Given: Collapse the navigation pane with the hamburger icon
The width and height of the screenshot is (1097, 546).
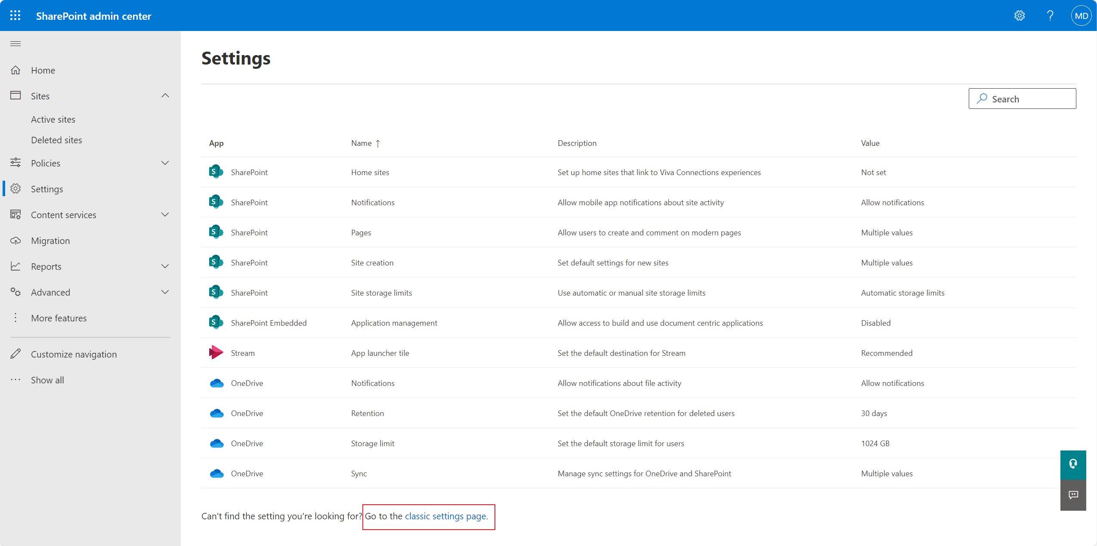Looking at the screenshot, I should (15, 43).
